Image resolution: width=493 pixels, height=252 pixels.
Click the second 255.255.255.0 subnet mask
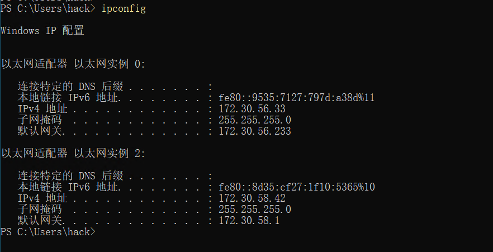pyautogui.click(x=255, y=210)
